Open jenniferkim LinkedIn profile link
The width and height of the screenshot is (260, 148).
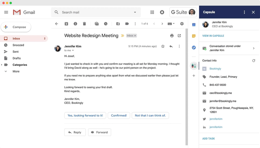click(x=216, y=127)
